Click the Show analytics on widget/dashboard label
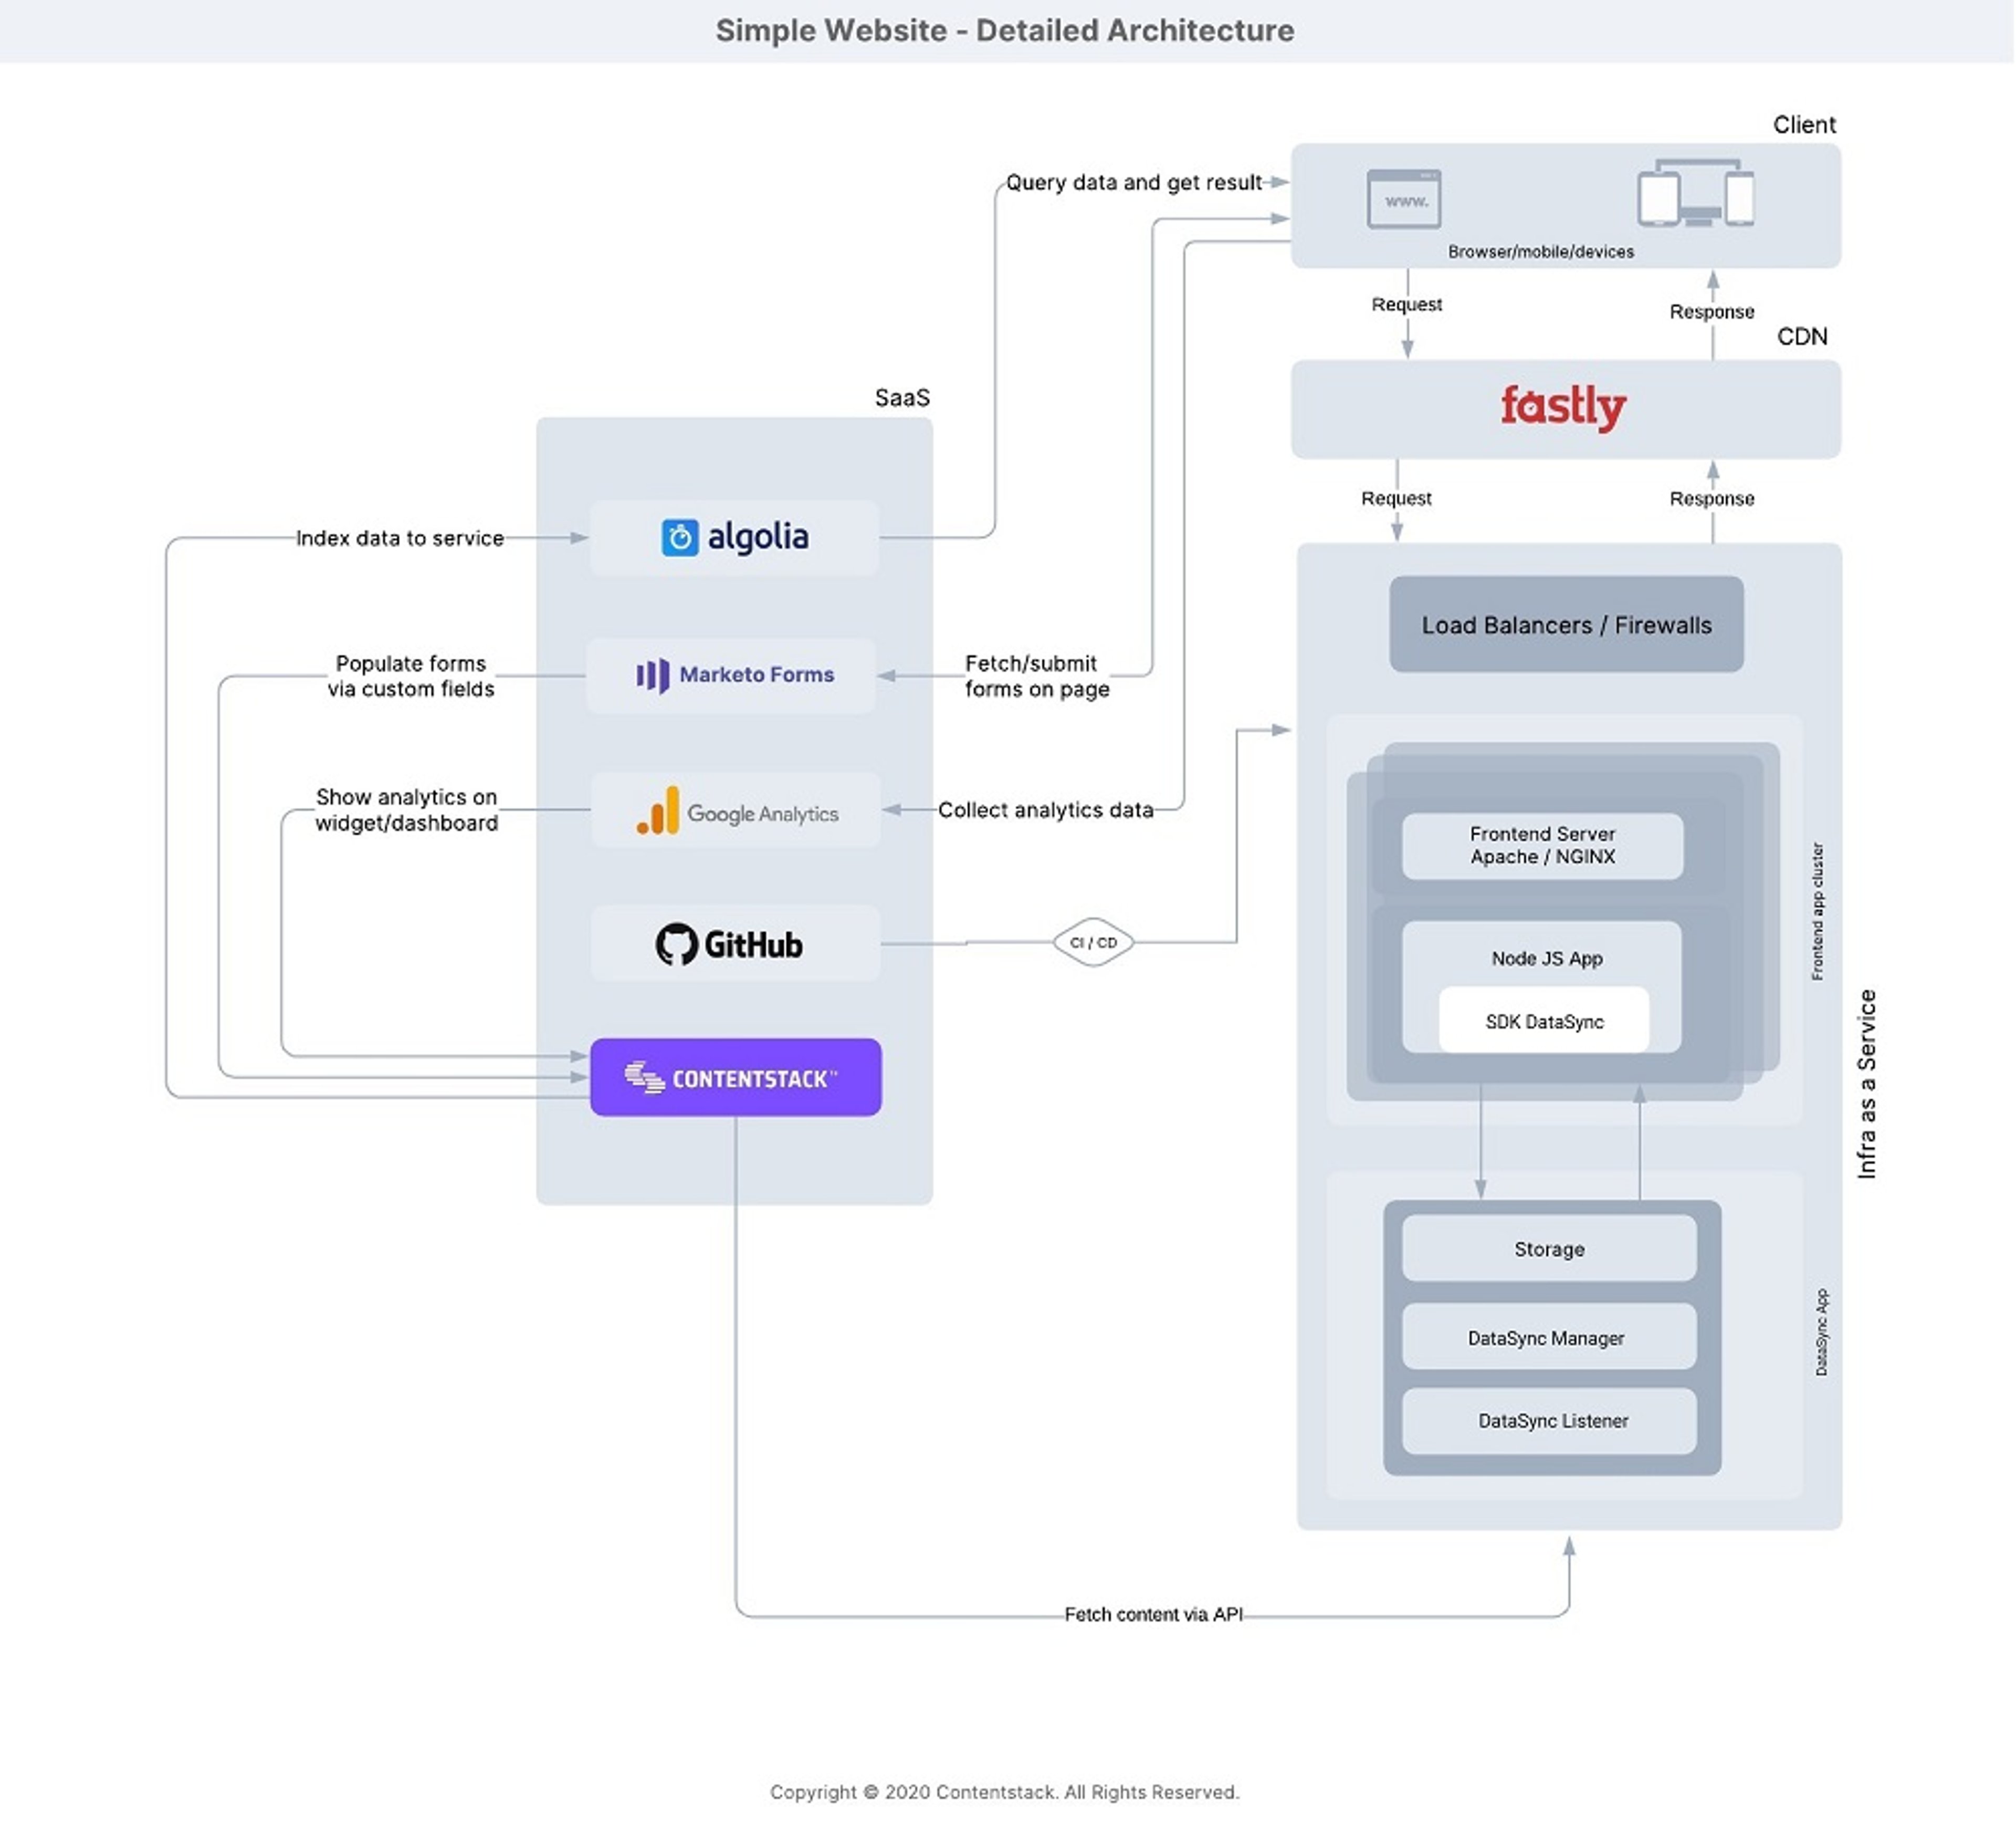2016x1821 pixels. click(x=406, y=809)
